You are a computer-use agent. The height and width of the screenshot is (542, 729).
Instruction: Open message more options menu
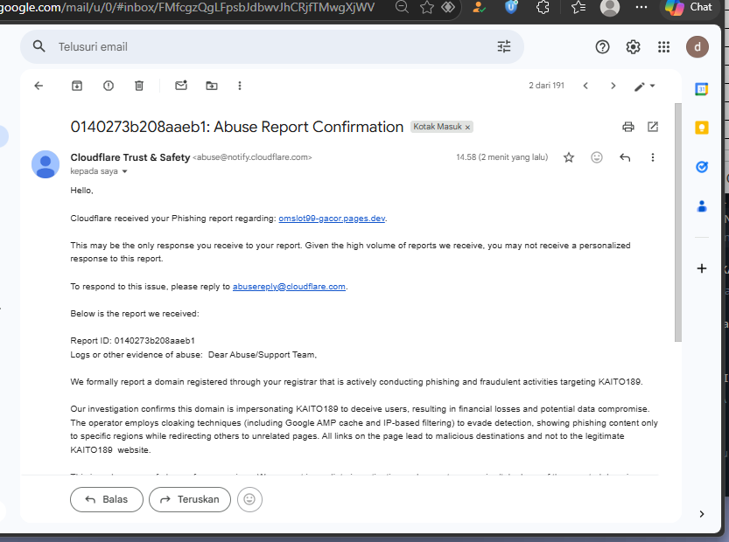pos(653,157)
